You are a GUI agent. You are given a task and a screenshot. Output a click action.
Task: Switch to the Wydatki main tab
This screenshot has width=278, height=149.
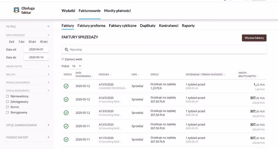tap(68, 11)
